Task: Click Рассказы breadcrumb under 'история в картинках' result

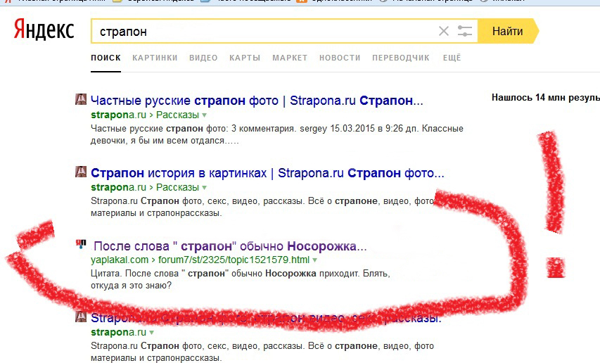Action: pos(177,187)
